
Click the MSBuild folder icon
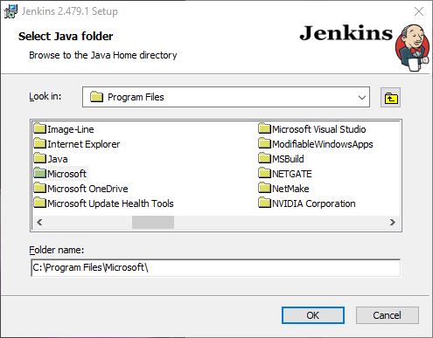265,158
